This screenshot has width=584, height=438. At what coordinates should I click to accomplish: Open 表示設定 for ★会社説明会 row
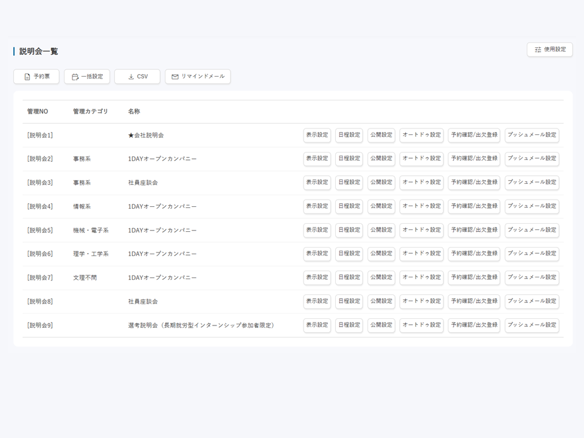317,135
